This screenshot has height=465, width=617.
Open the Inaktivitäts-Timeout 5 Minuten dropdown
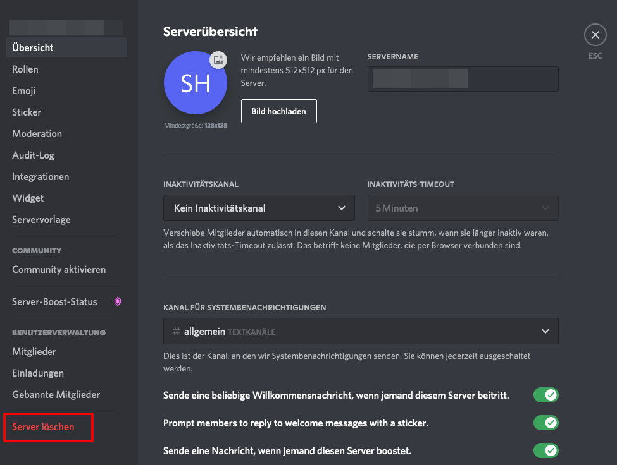[x=463, y=208]
